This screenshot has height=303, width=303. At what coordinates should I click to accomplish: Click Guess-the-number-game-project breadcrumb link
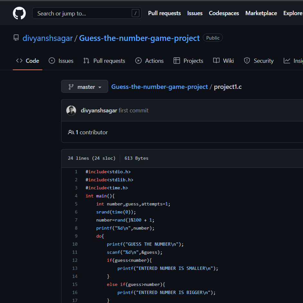pos(159,87)
